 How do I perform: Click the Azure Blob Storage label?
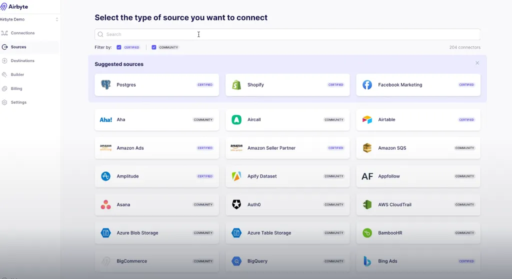coord(137,233)
